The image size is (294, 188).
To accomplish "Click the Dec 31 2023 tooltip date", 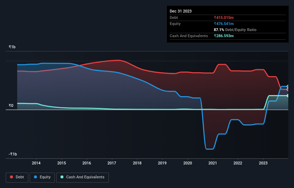I will tap(180, 11).
